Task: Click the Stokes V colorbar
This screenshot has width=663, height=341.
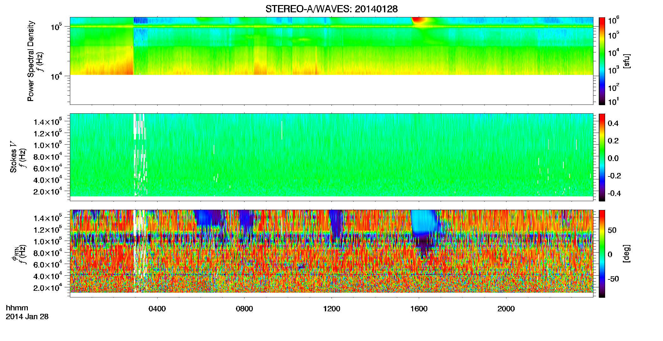Action: (602, 157)
